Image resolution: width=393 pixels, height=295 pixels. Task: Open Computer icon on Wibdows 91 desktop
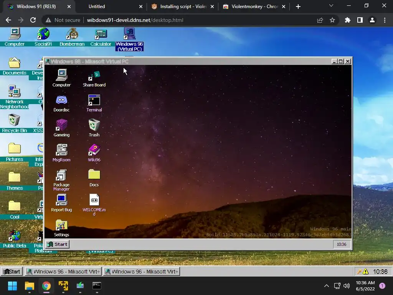click(15, 37)
